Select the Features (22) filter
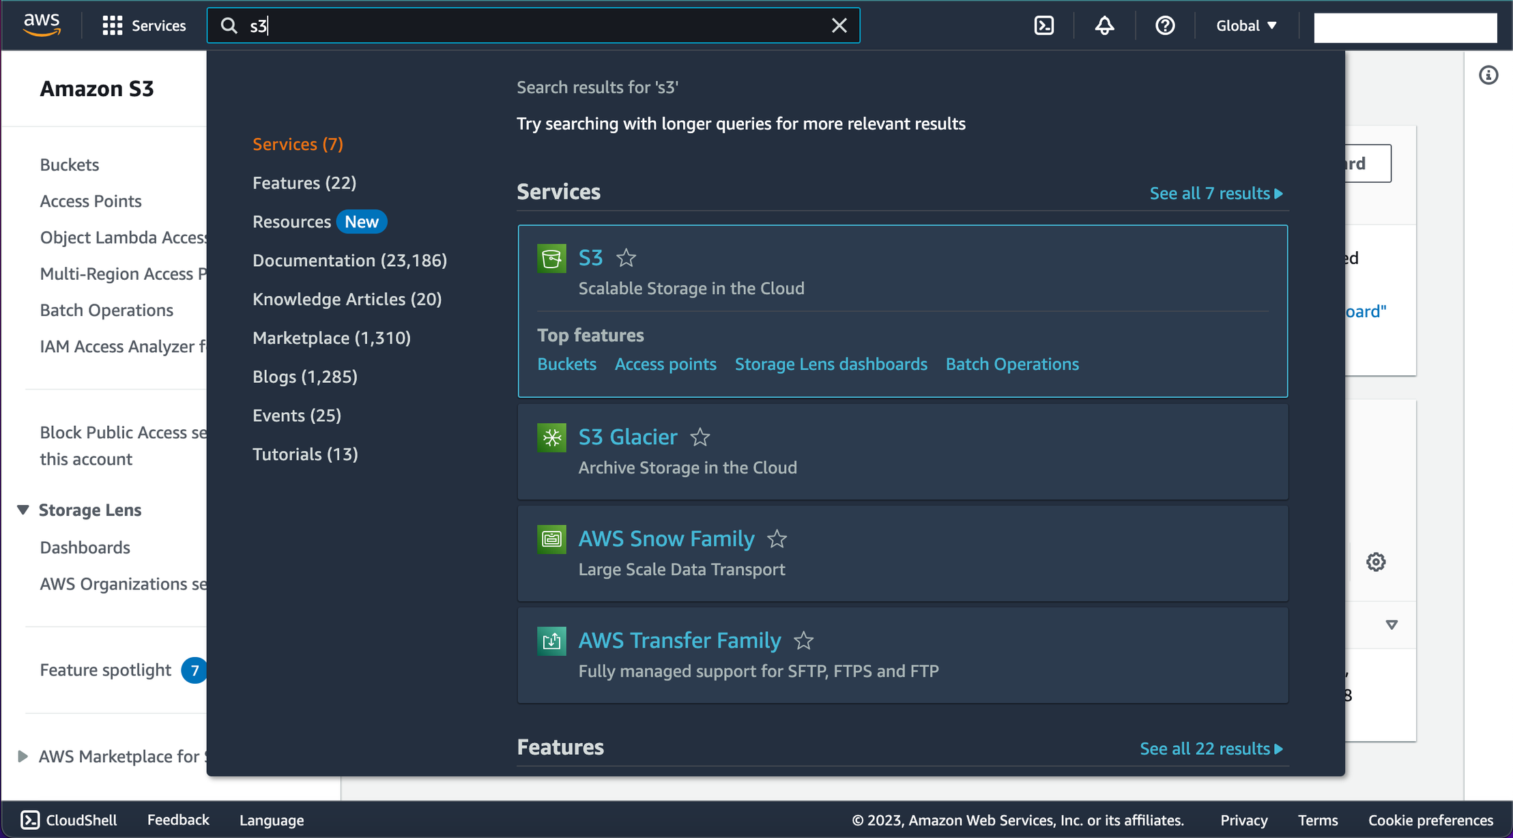 click(x=304, y=184)
